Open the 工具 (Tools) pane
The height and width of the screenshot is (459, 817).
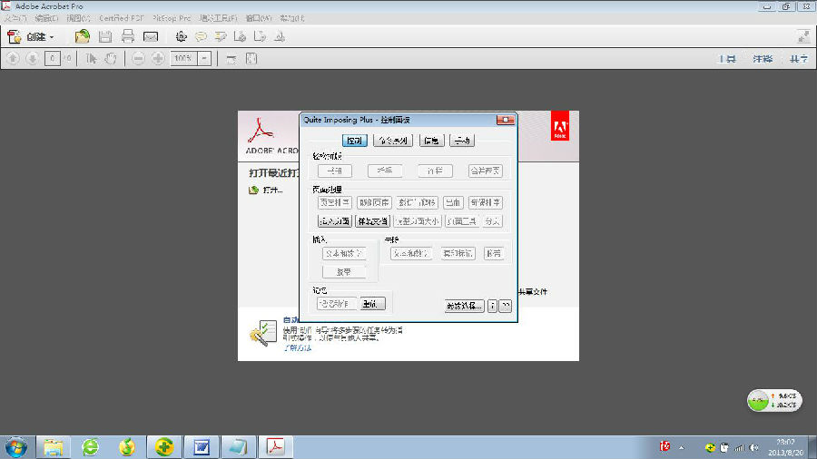coord(727,59)
